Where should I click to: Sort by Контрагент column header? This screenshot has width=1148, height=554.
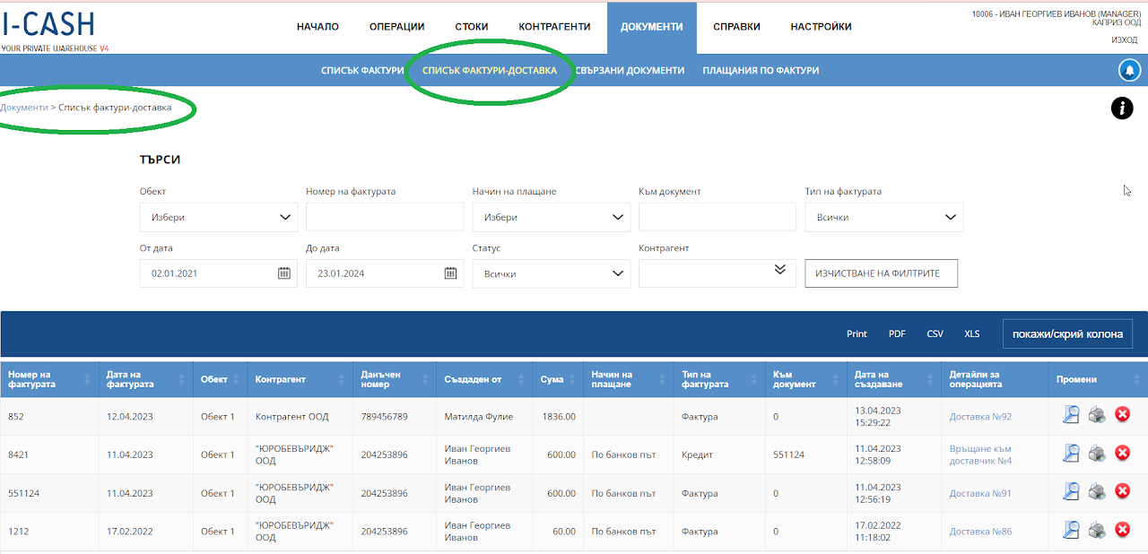(x=300, y=379)
